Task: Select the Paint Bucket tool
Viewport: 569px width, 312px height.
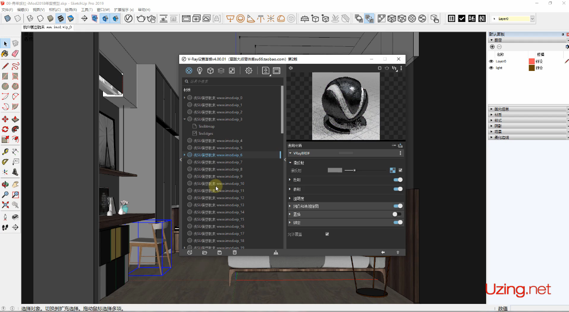Action: coord(5,53)
